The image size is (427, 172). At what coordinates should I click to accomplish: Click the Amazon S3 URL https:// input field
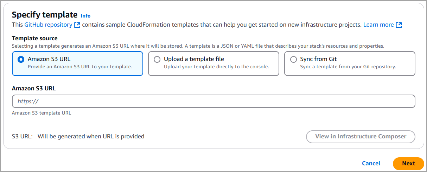click(213, 101)
